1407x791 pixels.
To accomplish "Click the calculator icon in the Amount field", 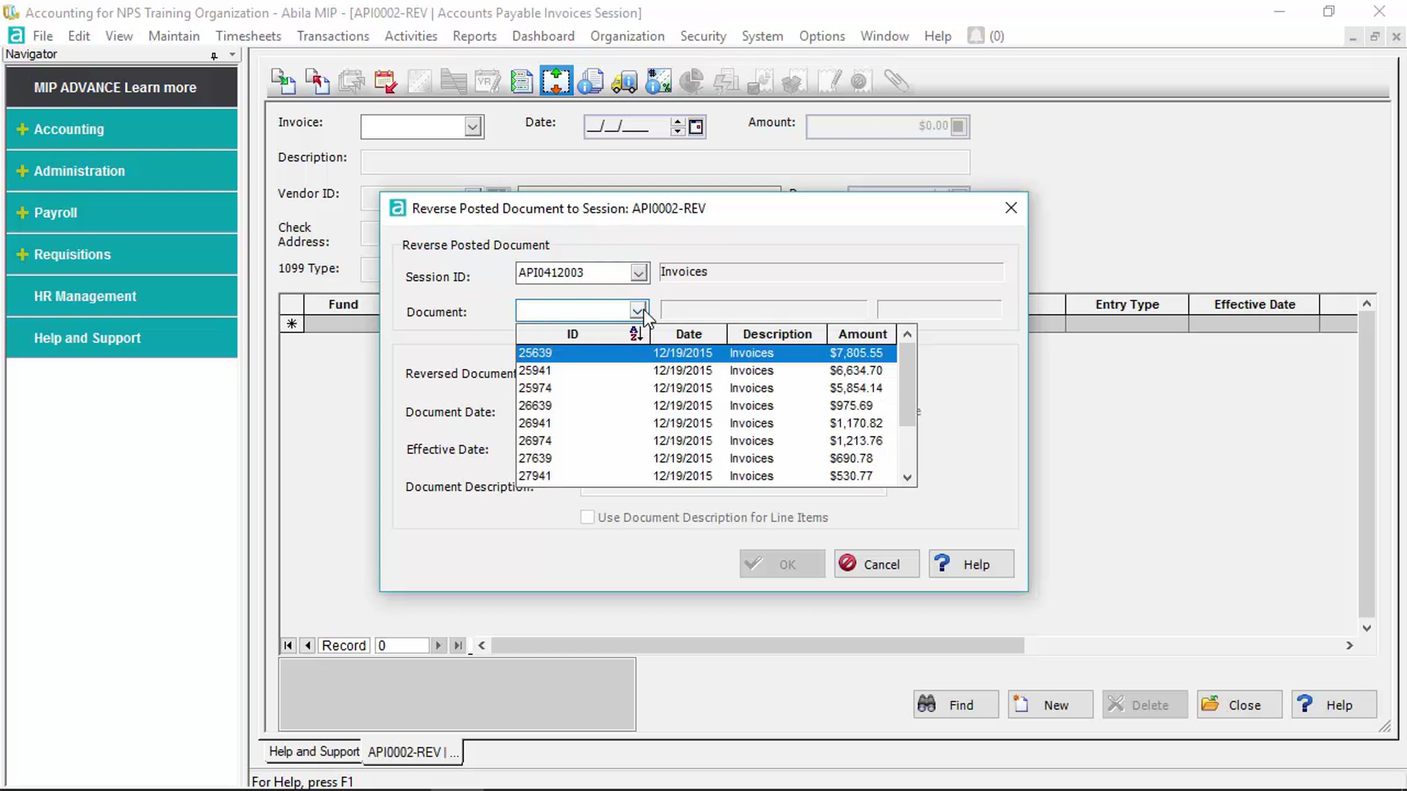I will point(959,126).
